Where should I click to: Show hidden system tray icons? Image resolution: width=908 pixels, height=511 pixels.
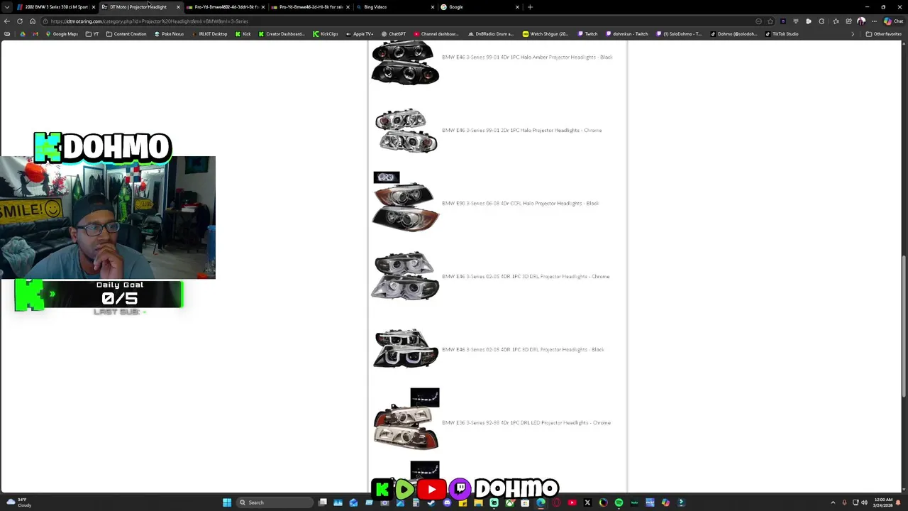coord(833,502)
